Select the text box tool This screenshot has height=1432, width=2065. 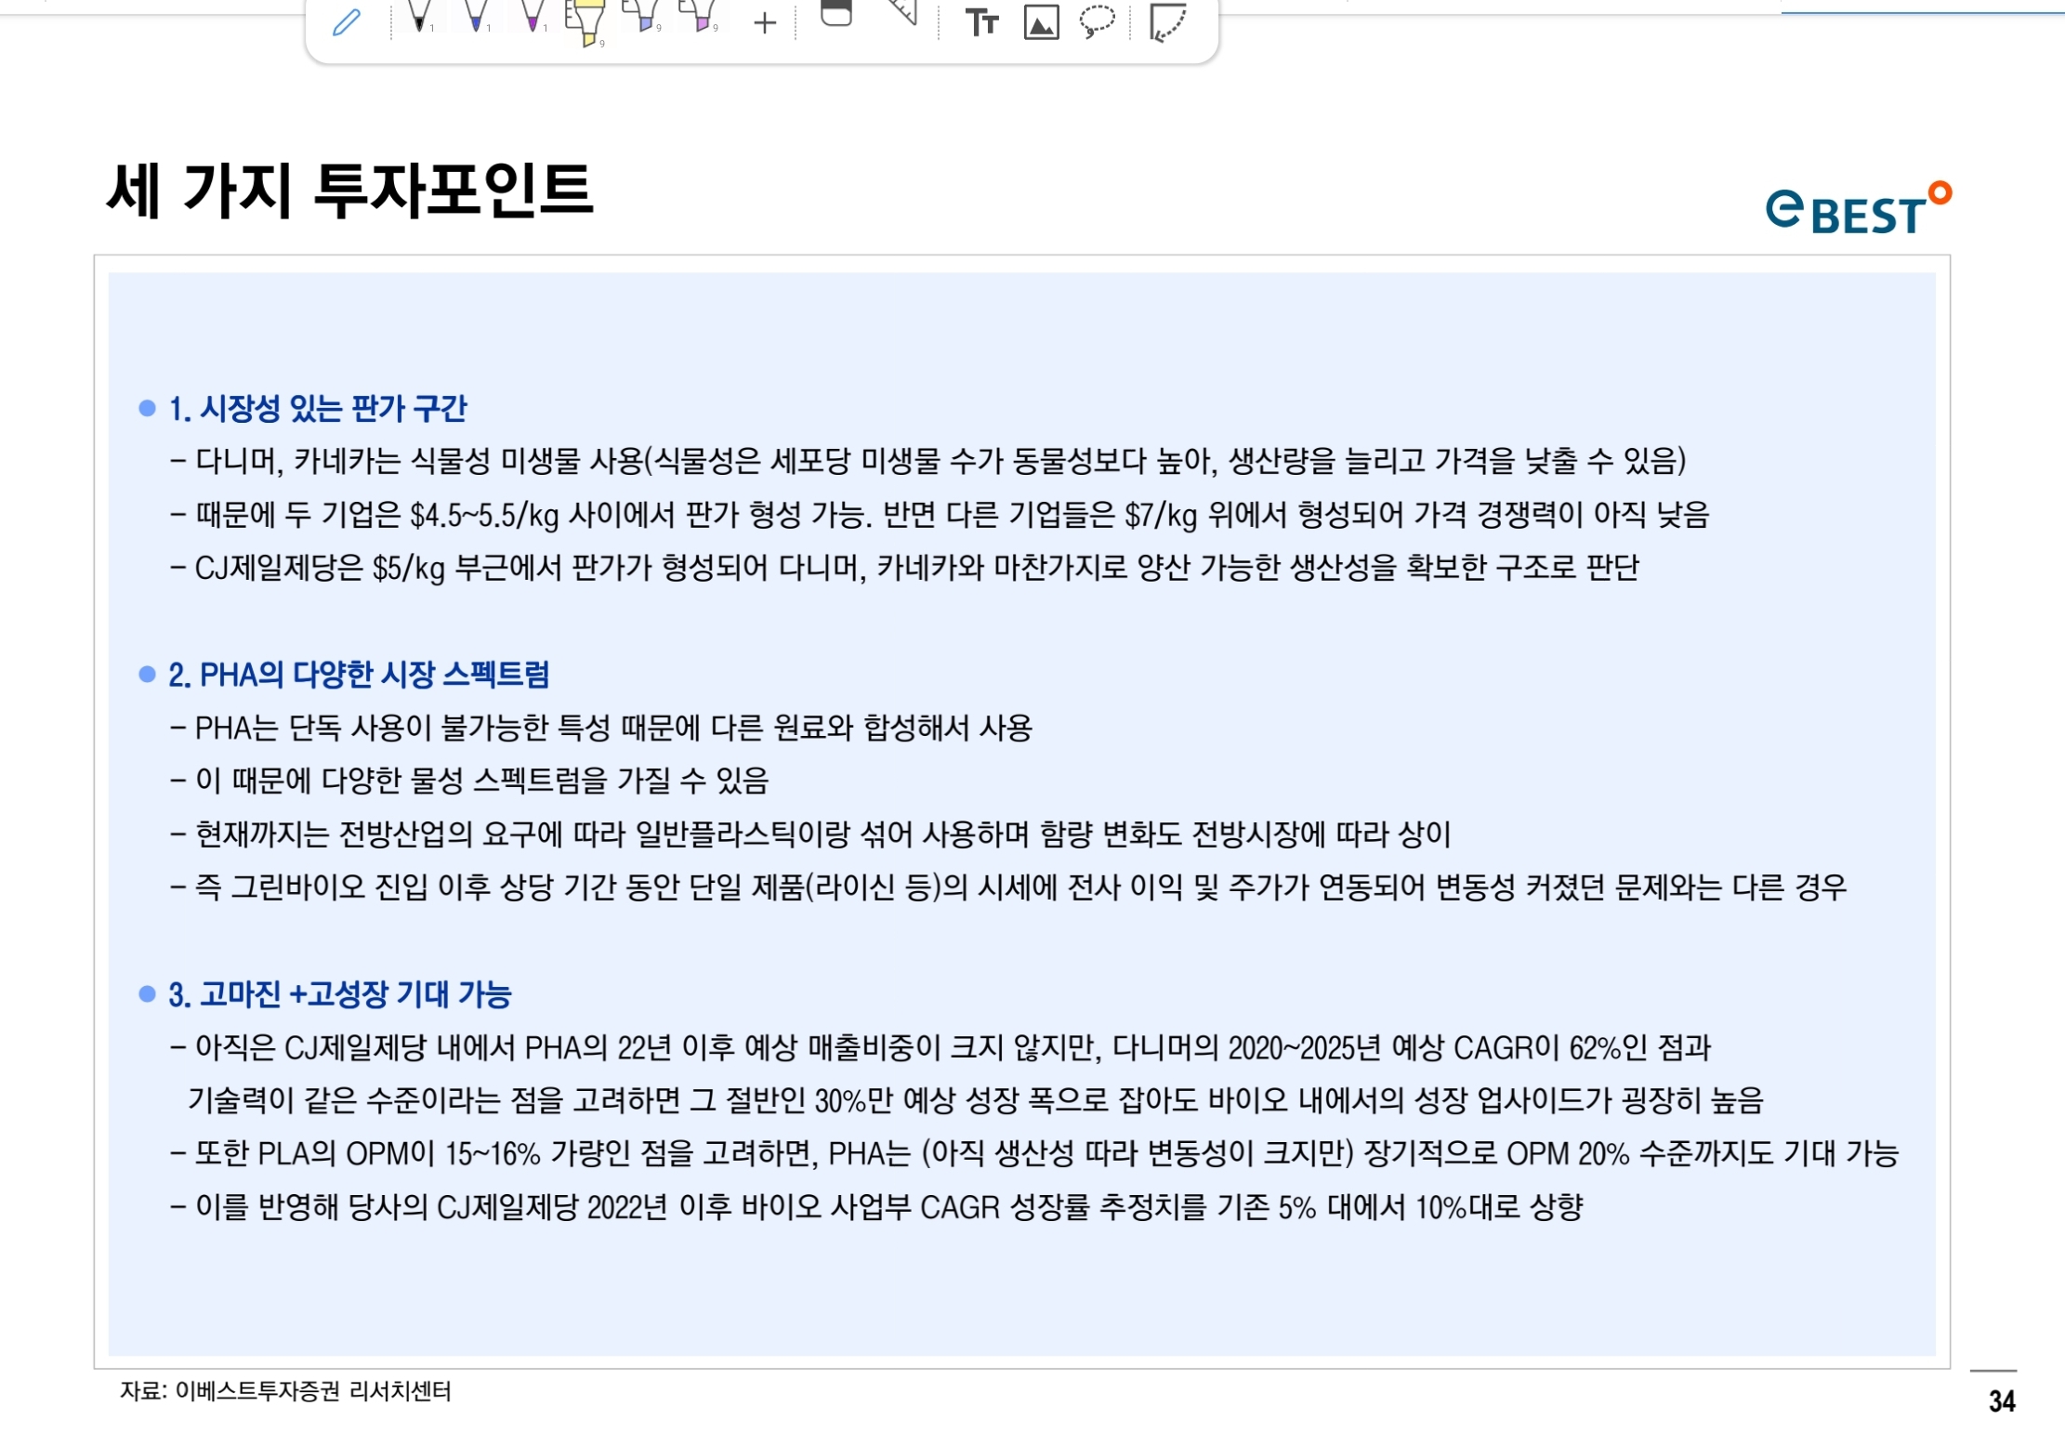click(981, 22)
